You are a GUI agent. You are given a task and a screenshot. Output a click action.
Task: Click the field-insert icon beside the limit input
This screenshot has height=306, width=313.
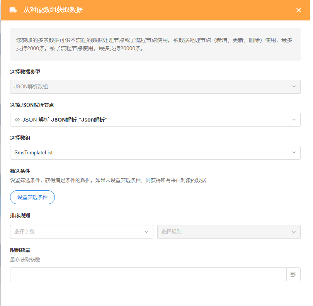click(x=293, y=274)
